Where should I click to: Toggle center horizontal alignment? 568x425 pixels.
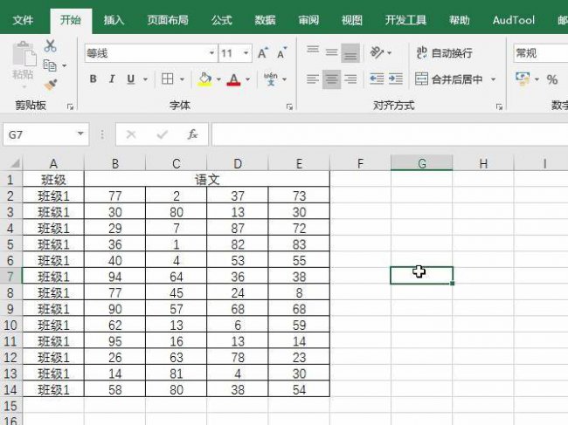pos(331,79)
